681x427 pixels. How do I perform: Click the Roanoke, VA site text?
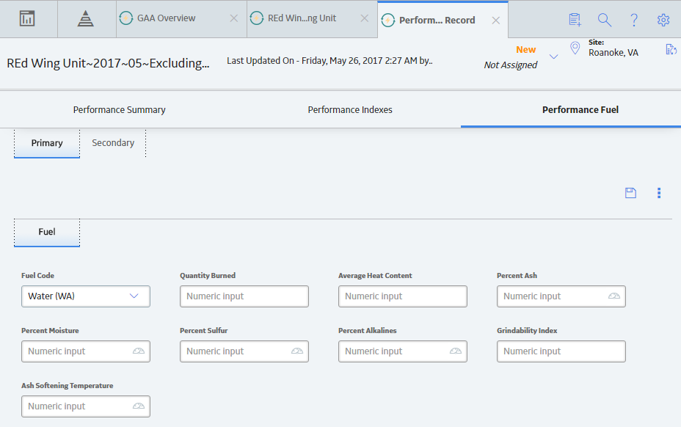tap(613, 53)
